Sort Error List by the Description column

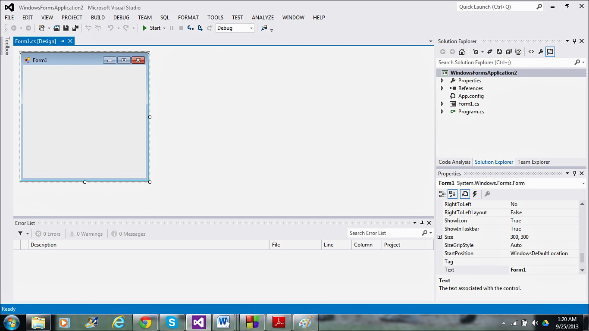coord(149,245)
